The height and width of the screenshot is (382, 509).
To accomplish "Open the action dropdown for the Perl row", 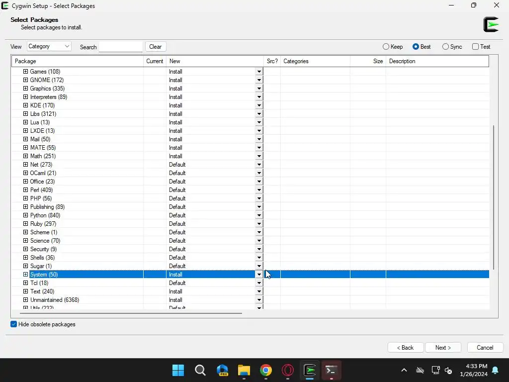I will coord(259,190).
